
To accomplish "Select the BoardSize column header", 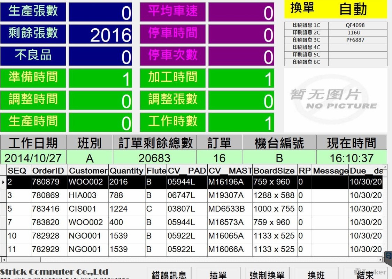I will click(274, 171).
